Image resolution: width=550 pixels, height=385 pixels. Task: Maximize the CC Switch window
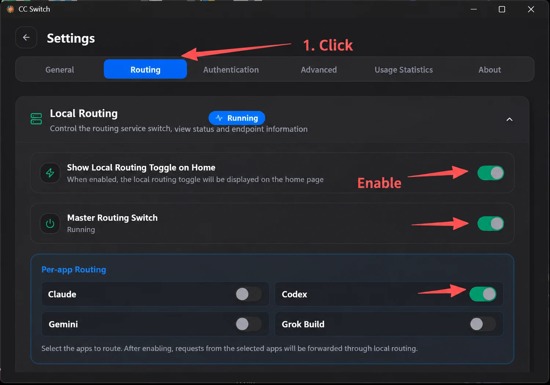click(502, 9)
